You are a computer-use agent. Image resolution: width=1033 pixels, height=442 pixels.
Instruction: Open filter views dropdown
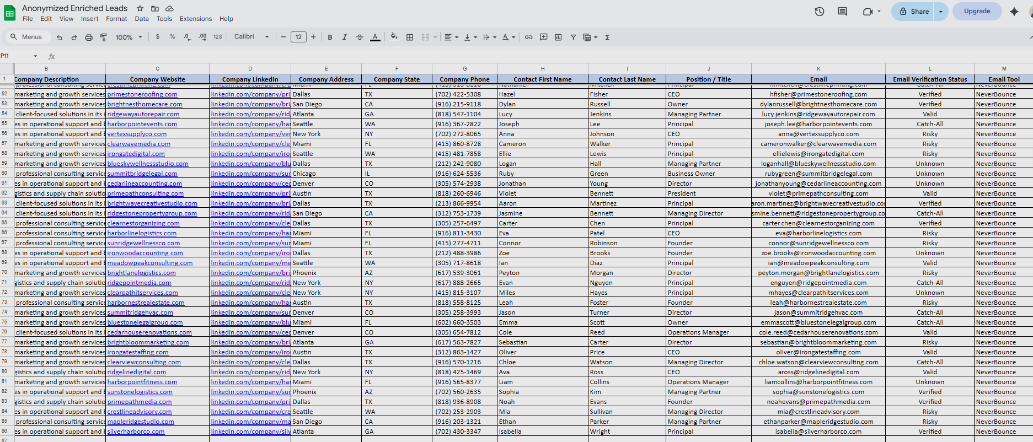[590, 37]
